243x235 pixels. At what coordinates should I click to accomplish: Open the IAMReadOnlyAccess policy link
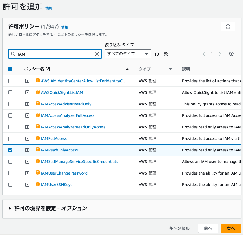tap(59, 150)
